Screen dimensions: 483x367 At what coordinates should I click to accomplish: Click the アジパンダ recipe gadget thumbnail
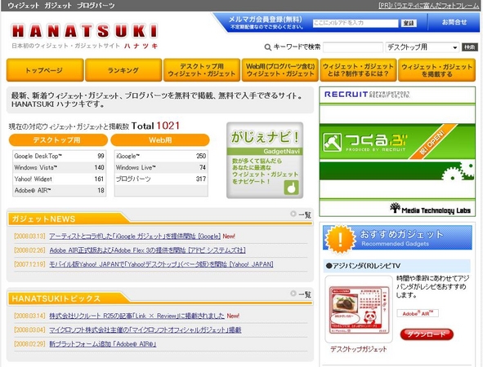pyautogui.click(x=359, y=309)
